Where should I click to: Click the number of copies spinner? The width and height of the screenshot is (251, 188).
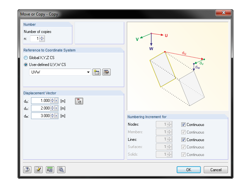(x=42, y=39)
